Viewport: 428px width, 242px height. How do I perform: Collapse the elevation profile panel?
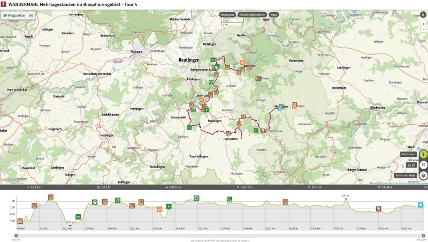pyautogui.click(x=425, y=187)
